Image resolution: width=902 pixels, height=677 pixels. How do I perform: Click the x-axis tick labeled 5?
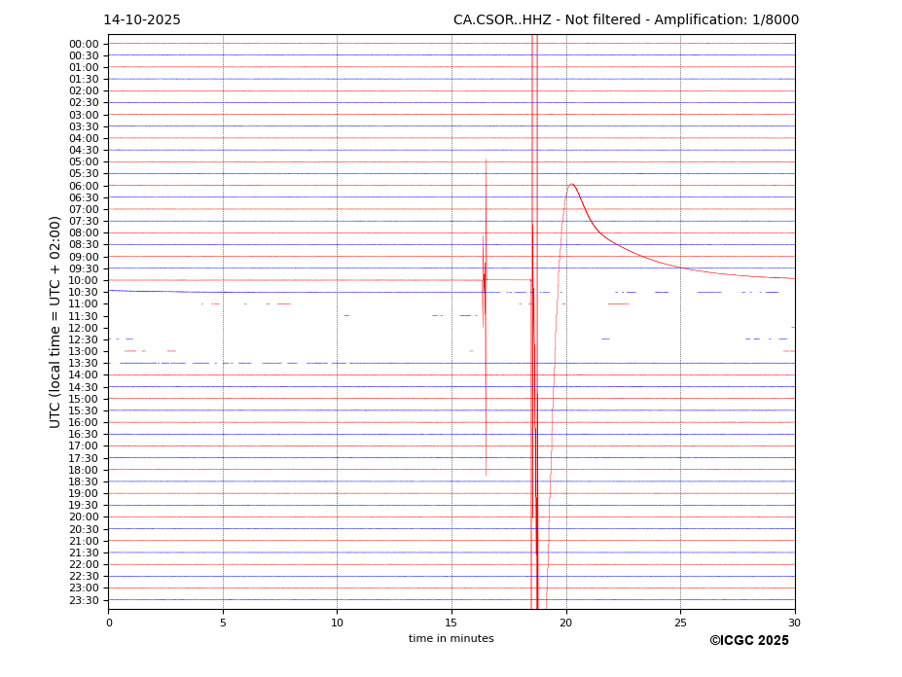point(223,623)
